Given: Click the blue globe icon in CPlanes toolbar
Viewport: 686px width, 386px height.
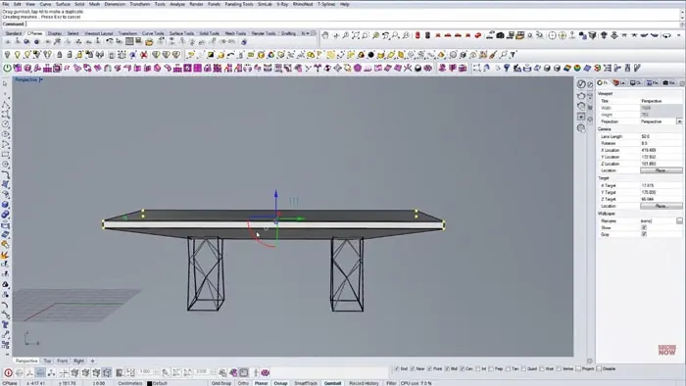Looking at the screenshot, I should coord(37,42).
